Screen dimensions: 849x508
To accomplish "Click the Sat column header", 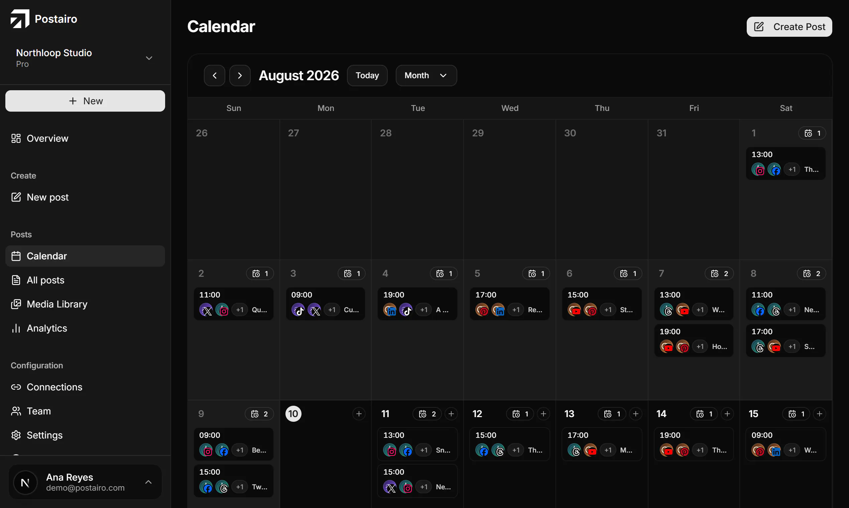I will point(786,108).
